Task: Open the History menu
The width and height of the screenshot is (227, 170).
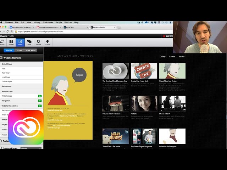Action: tap(37, 22)
